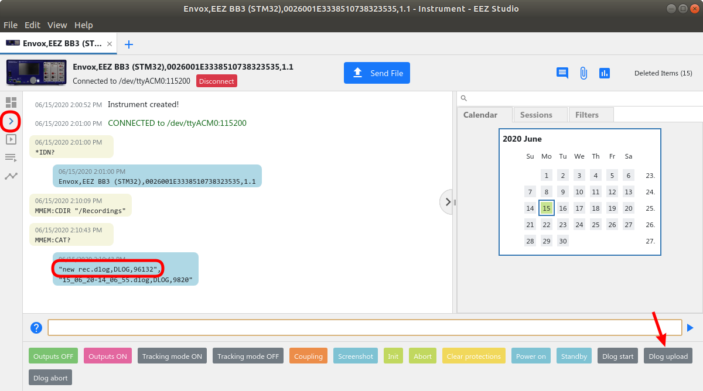The image size is (703, 391).
Task: Click the Screenshot shortcut button
Action: pos(356,356)
